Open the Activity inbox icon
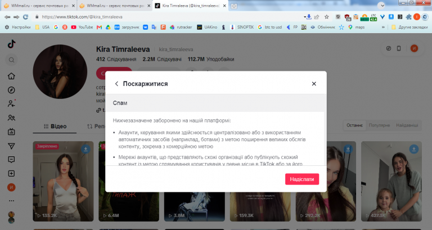Screen dimensions: 432x230 (x=11, y=160)
